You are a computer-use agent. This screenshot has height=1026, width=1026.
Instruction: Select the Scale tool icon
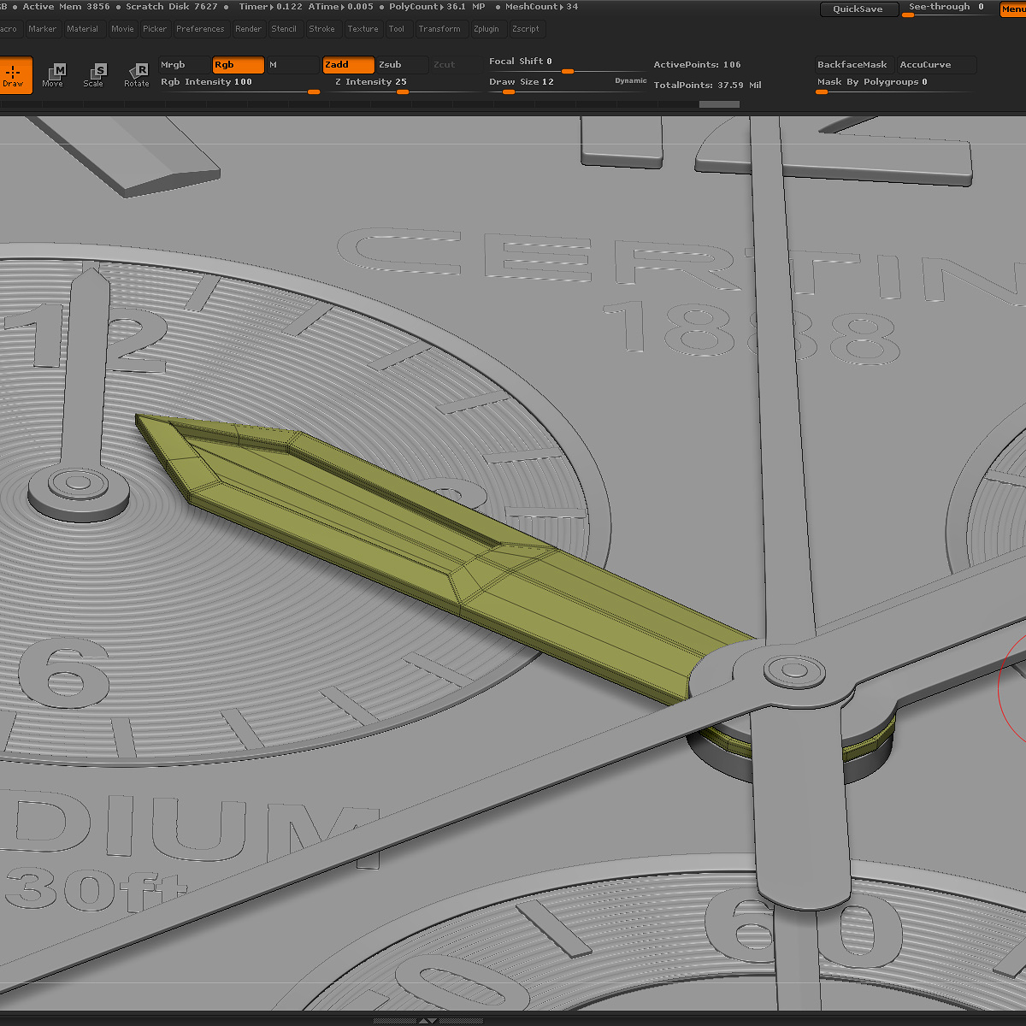click(x=93, y=75)
